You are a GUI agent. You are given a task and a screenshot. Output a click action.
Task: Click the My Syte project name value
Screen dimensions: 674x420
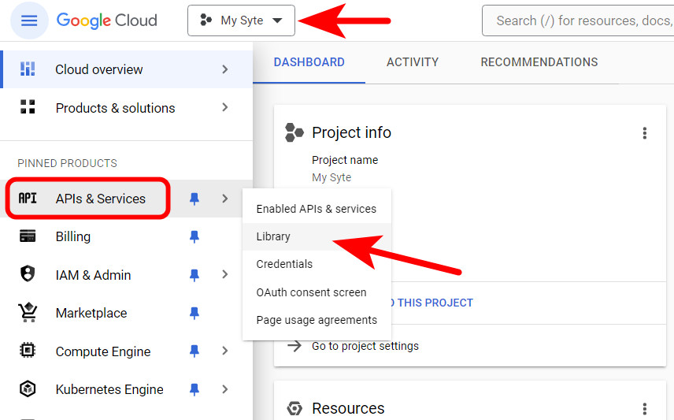pyautogui.click(x=331, y=177)
